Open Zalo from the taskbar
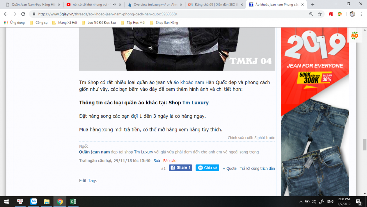Viewport: 367px width, 207px height. [x=34, y=201]
